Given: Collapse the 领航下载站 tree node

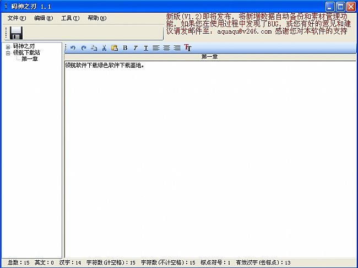Looking at the screenshot, I should (8, 53).
